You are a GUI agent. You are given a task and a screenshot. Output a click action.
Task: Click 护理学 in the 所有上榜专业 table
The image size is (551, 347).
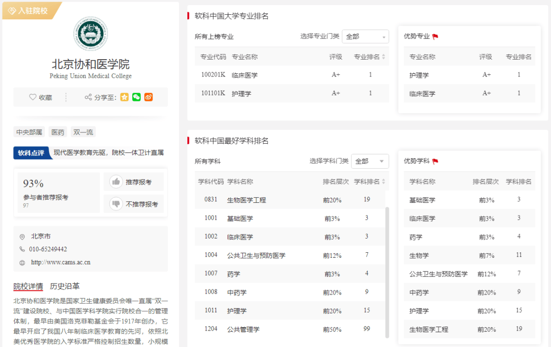click(241, 94)
